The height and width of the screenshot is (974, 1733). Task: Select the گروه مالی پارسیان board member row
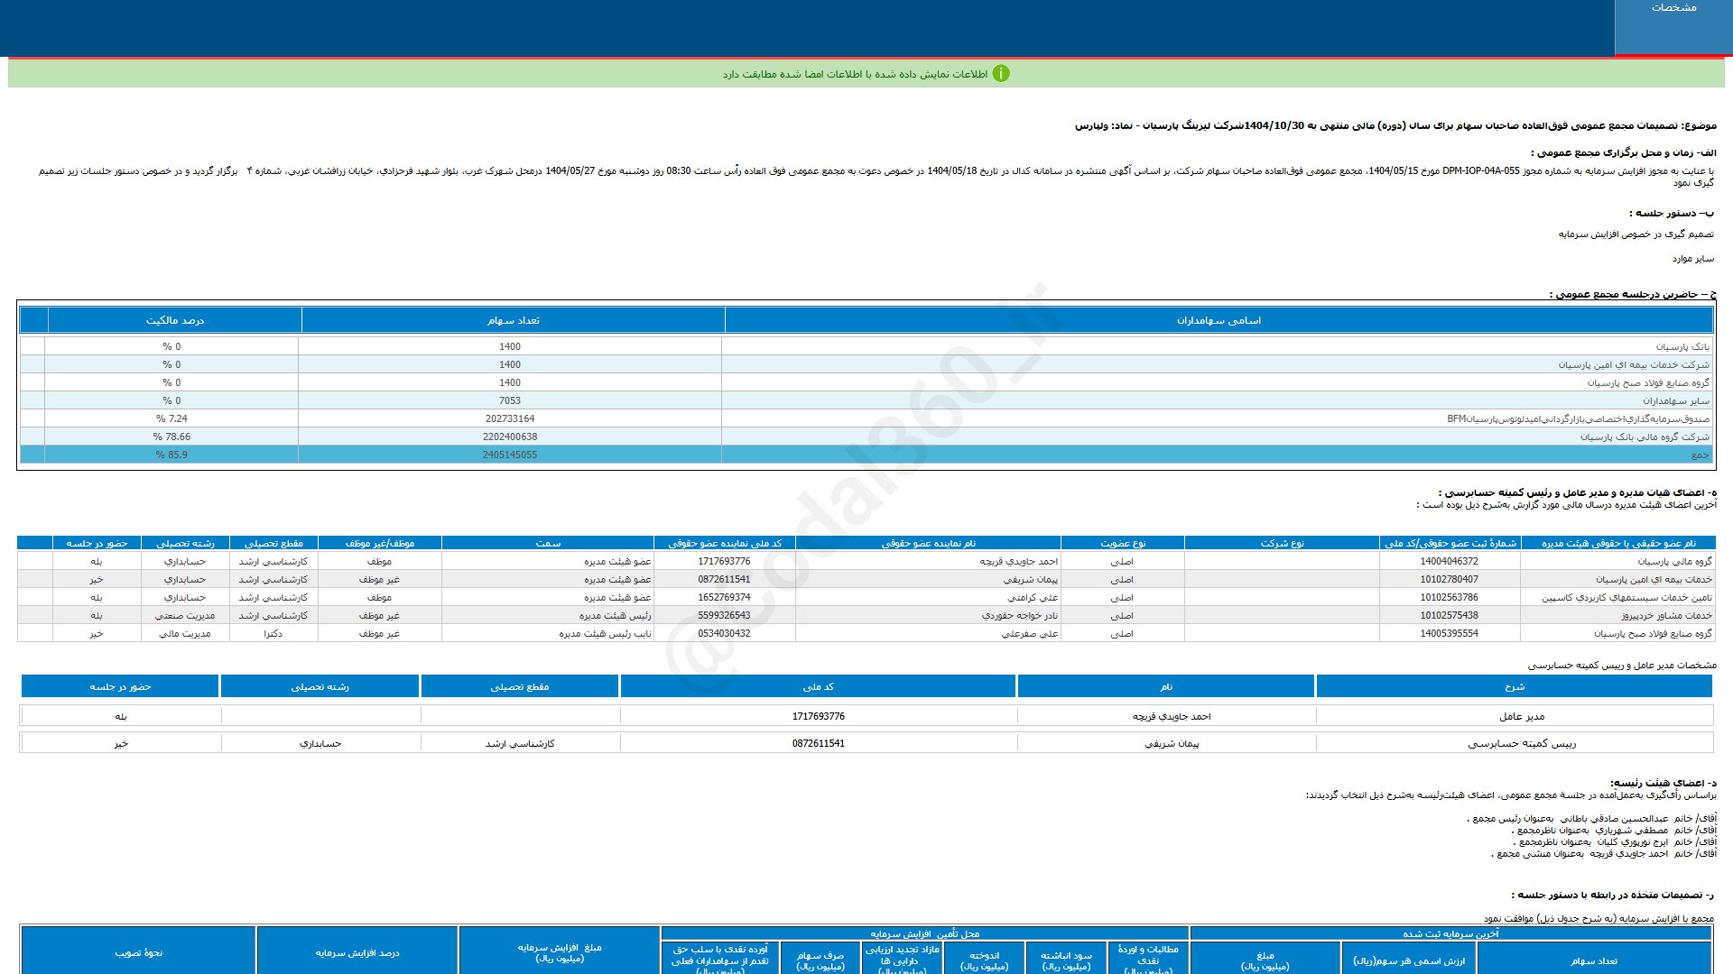pyautogui.click(x=866, y=561)
